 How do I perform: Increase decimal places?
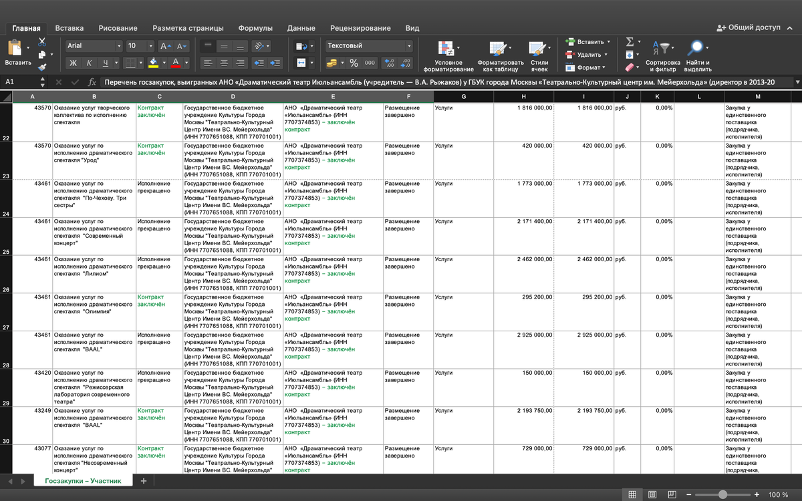pos(390,63)
